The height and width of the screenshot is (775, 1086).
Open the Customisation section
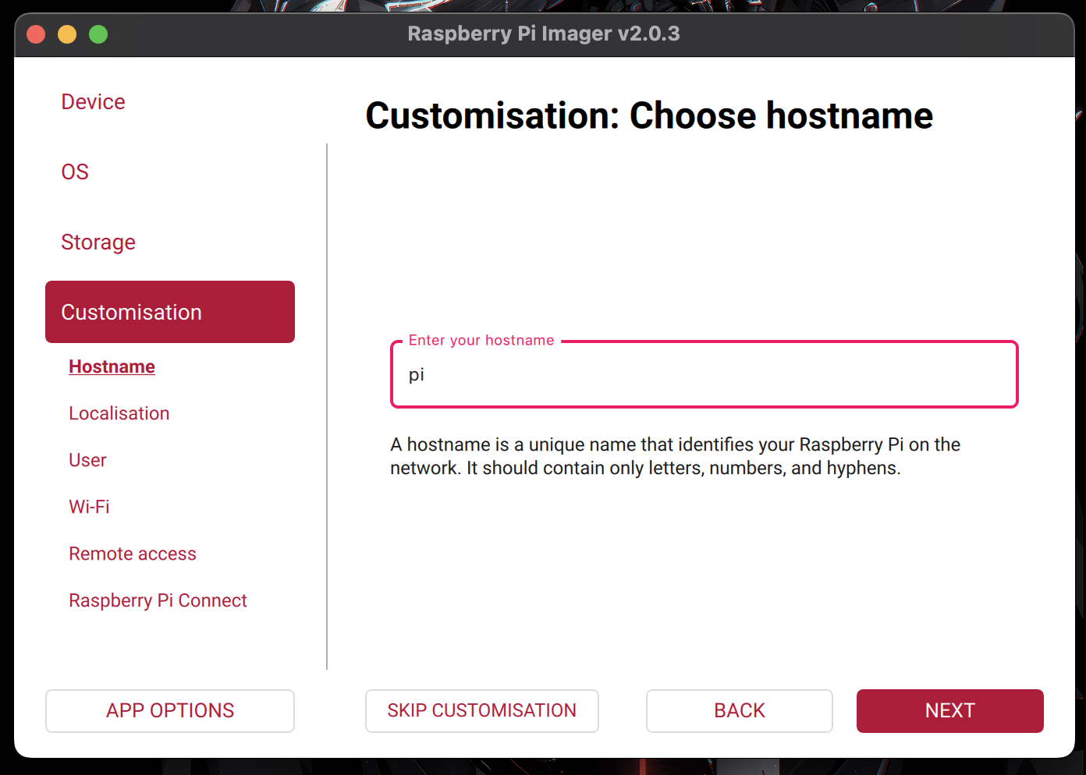coord(170,312)
